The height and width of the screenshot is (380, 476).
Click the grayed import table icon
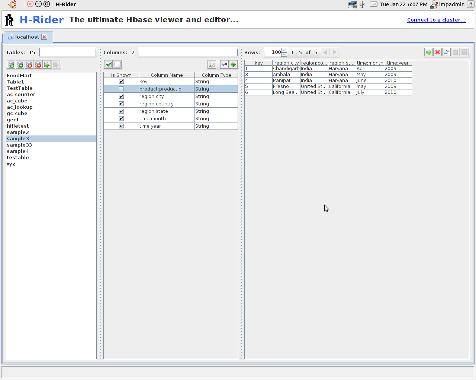[56, 65]
